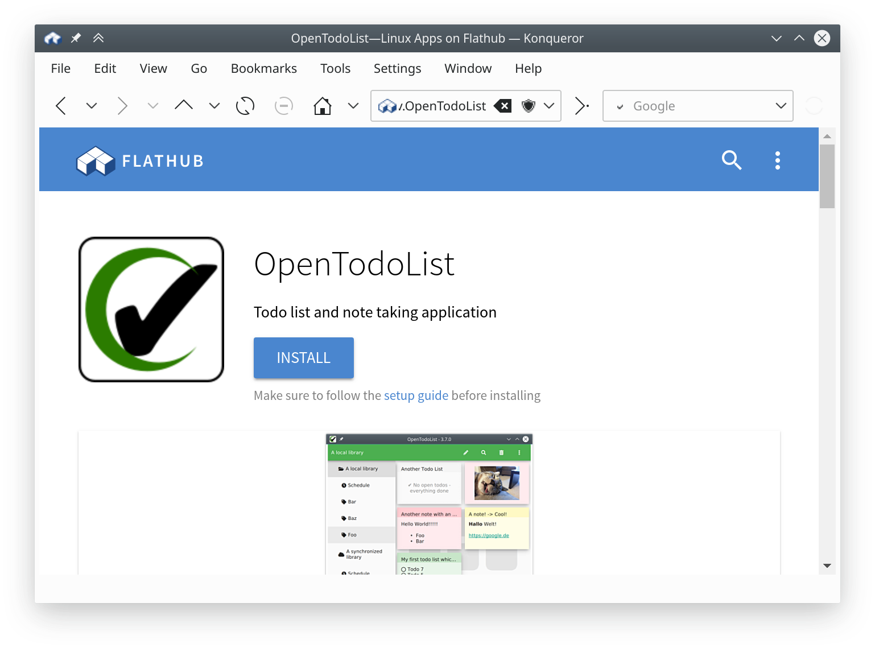Click the OpenTodoList screenshot thumbnail
Image resolution: width=875 pixels, height=648 pixels.
click(430, 504)
